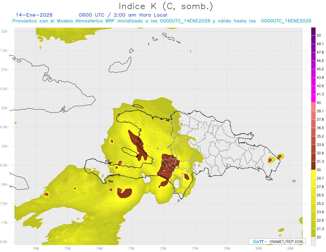
Task: Click the legend value "31.3"
Action: pyautogui.click(x=320, y=161)
